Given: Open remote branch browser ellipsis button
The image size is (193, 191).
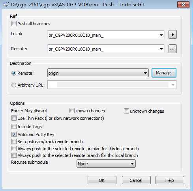Looking at the screenshot, I should click(x=172, y=49).
